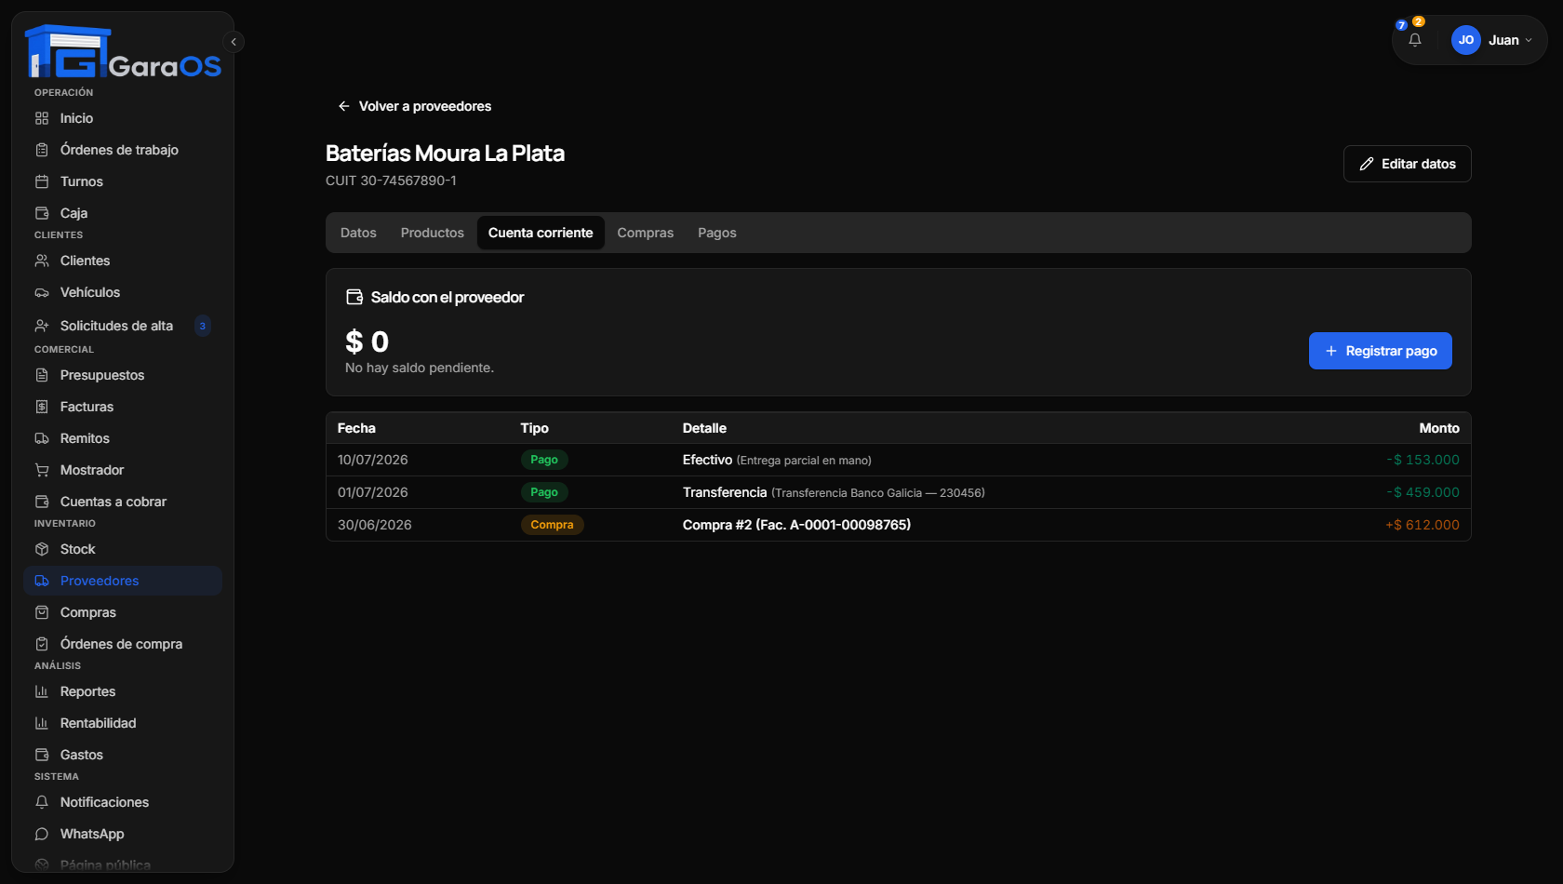Viewport: 1563px width, 884px height.
Task: Go to Presupuestos
Action: 123,375
